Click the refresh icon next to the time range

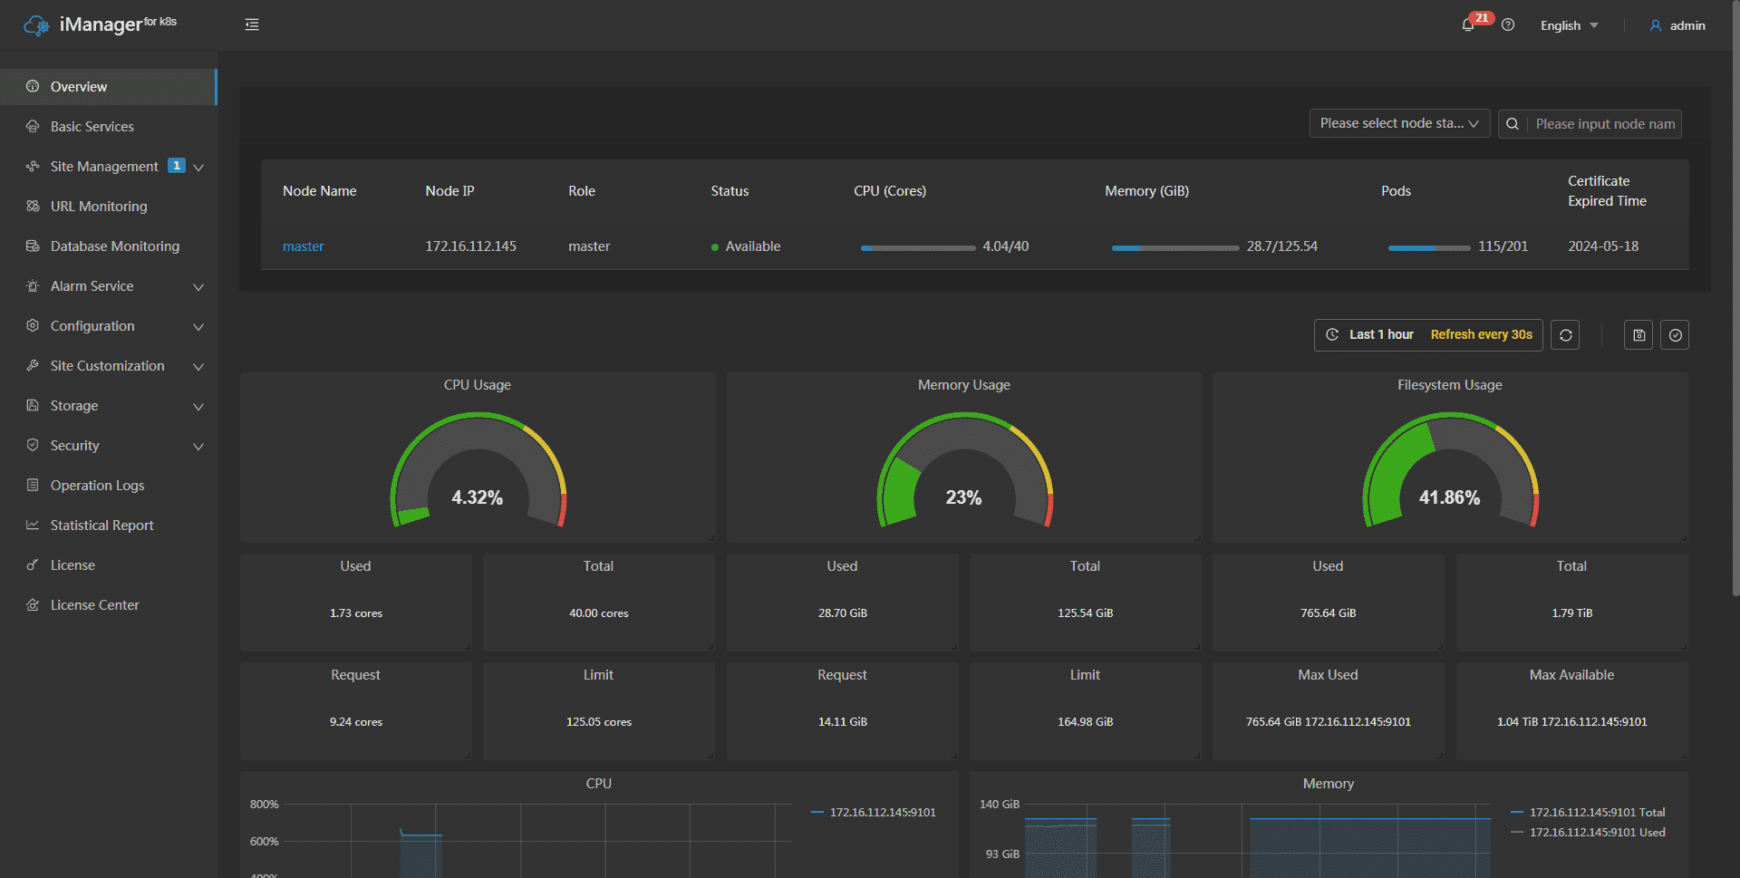1565,335
